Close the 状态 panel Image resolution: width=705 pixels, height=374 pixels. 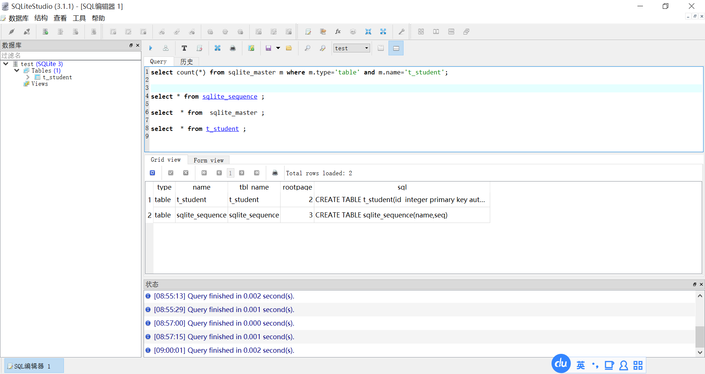coord(701,284)
